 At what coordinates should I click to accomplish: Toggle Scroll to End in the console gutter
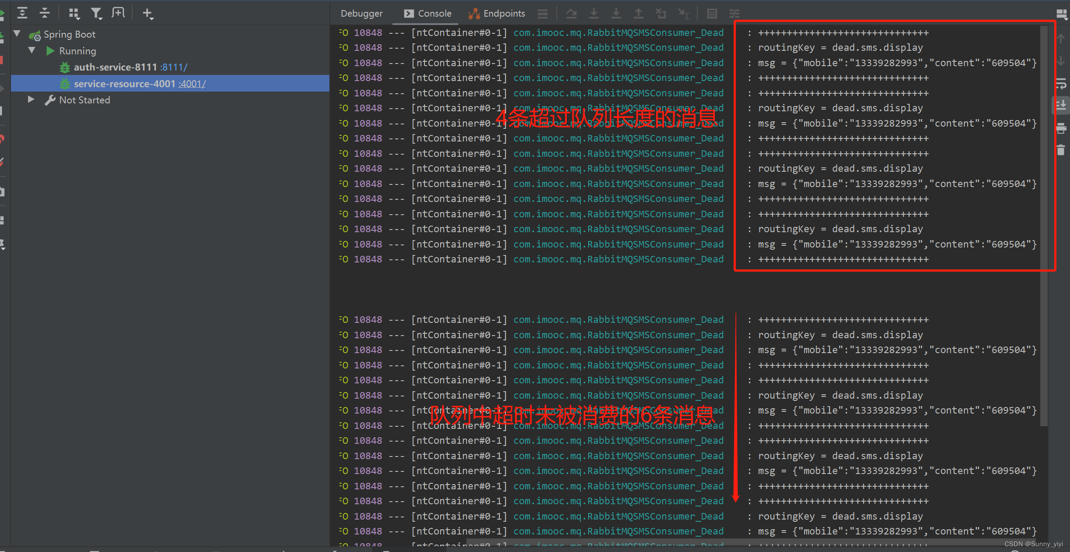pyautogui.click(x=1061, y=106)
